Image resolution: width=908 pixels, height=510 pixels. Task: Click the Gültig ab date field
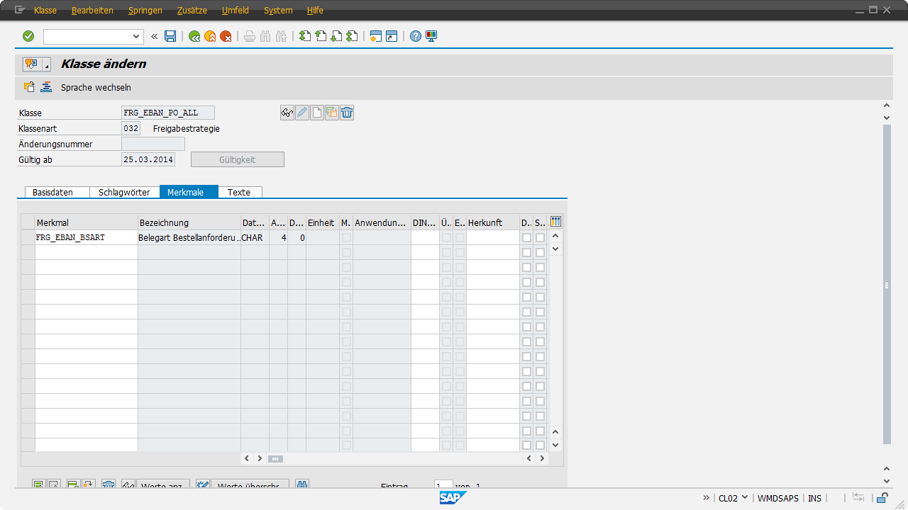point(148,160)
